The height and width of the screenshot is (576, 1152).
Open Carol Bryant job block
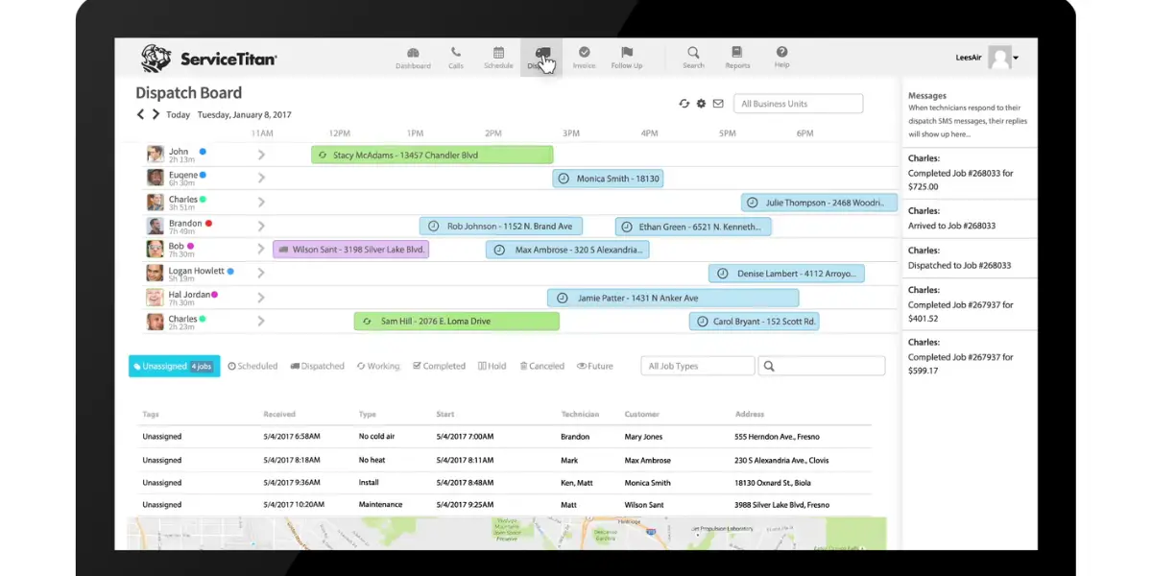click(x=754, y=322)
